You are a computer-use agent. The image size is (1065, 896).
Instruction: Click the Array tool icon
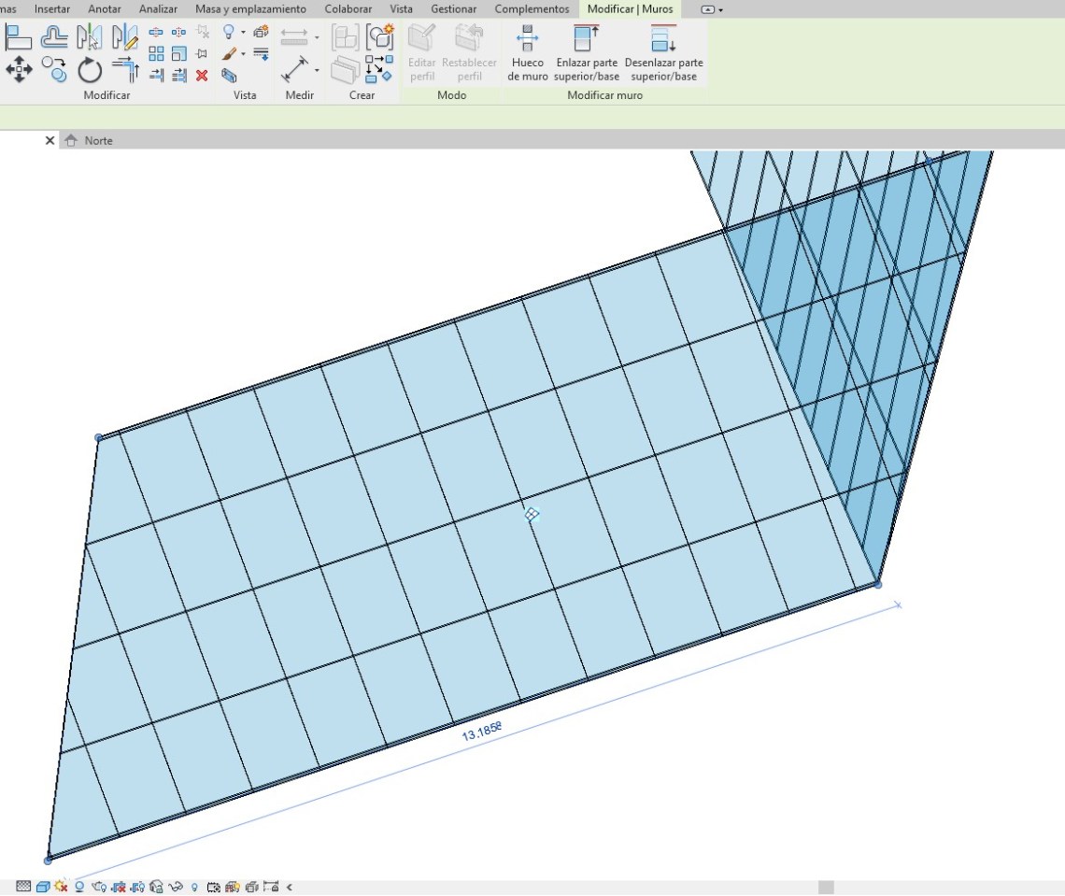(156, 54)
